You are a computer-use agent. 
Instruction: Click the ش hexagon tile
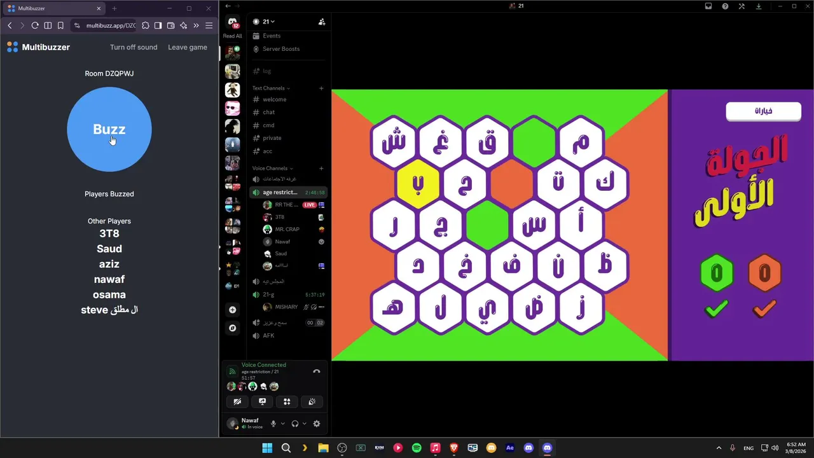pyautogui.click(x=394, y=141)
